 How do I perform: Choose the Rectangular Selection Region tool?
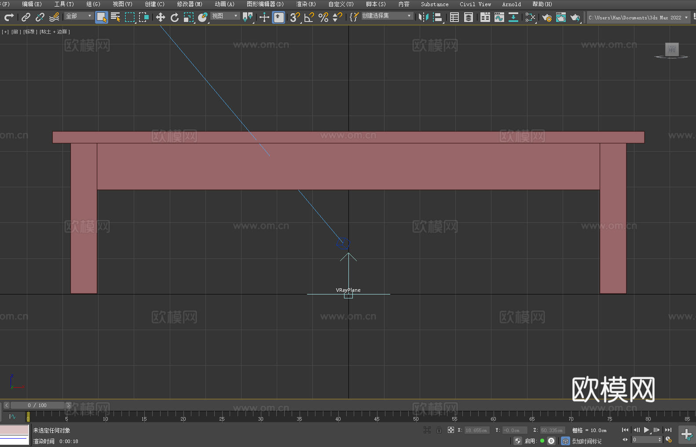point(130,17)
